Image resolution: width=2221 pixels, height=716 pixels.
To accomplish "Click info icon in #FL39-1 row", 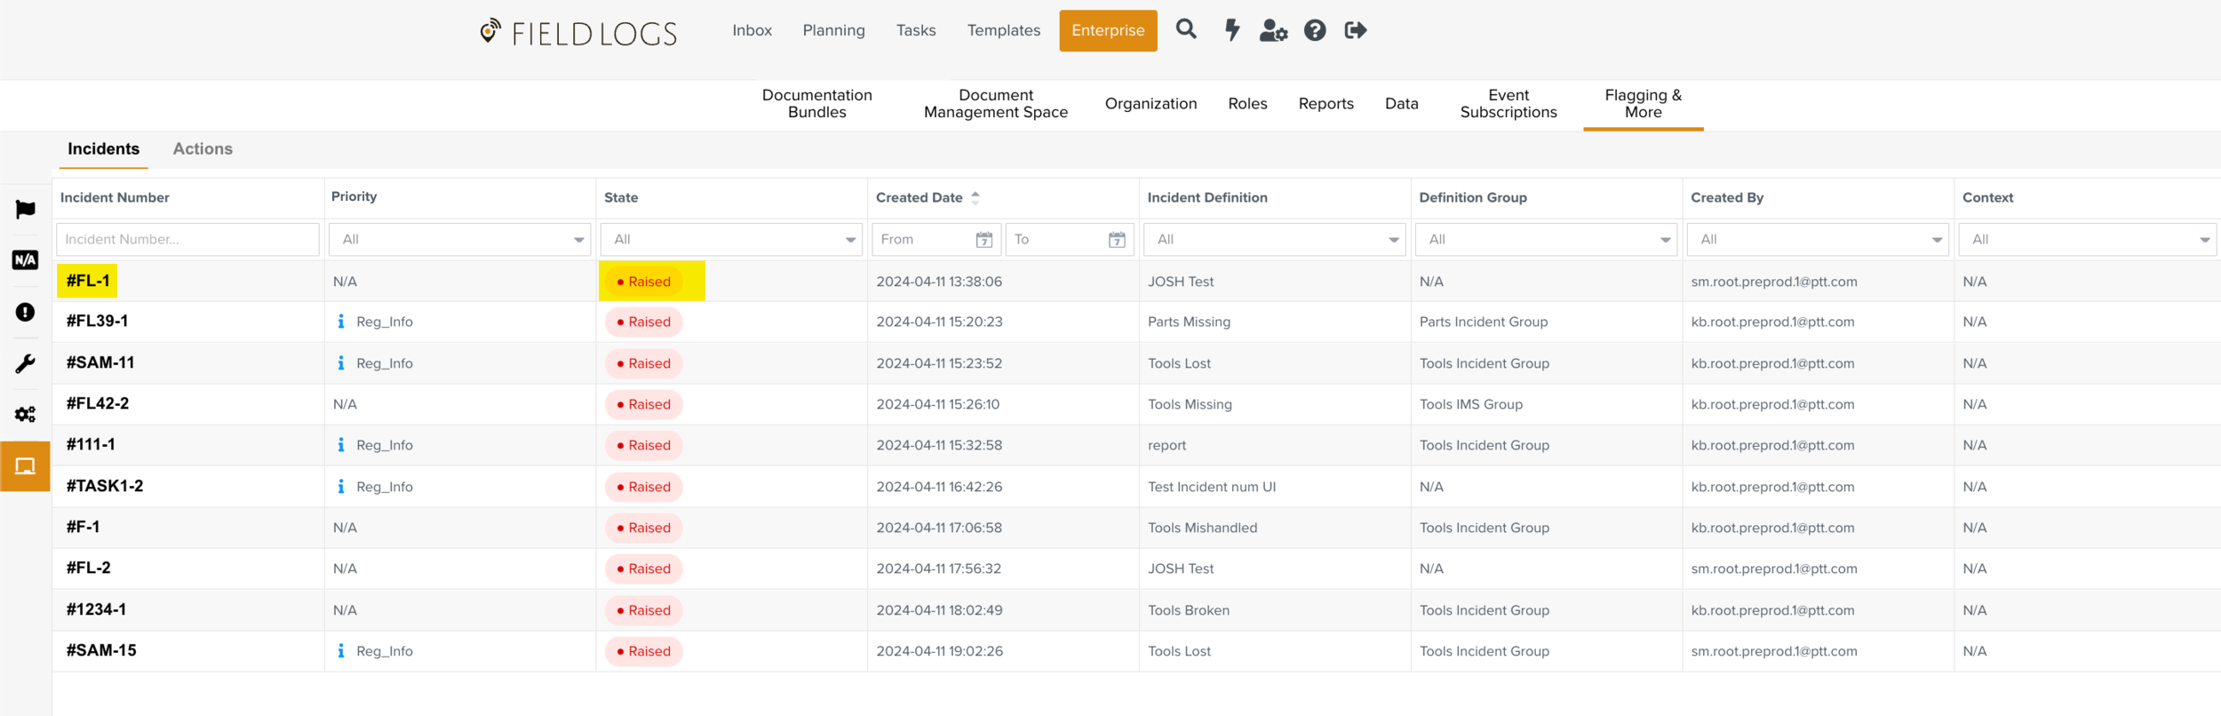I will [x=341, y=322].
